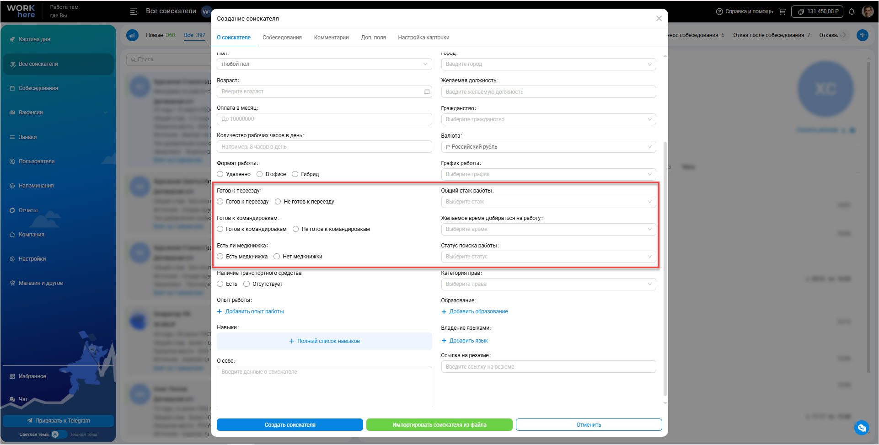The image size is (879, 445).
Task: Toggle the sidebar collapse hamburger icon
Action: click(x=134, y=11)
